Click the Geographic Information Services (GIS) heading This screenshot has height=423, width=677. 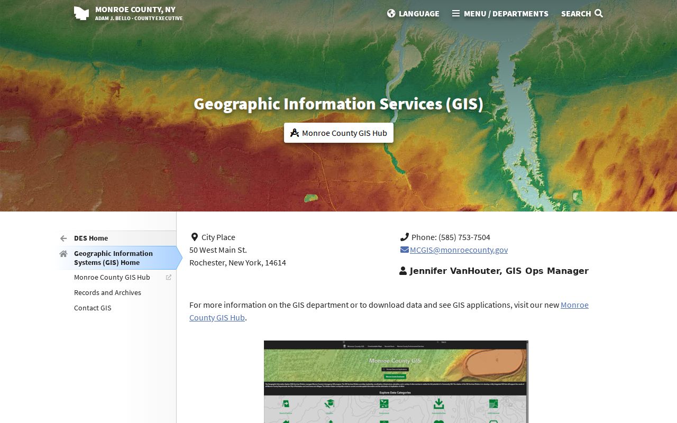[338, 104]
